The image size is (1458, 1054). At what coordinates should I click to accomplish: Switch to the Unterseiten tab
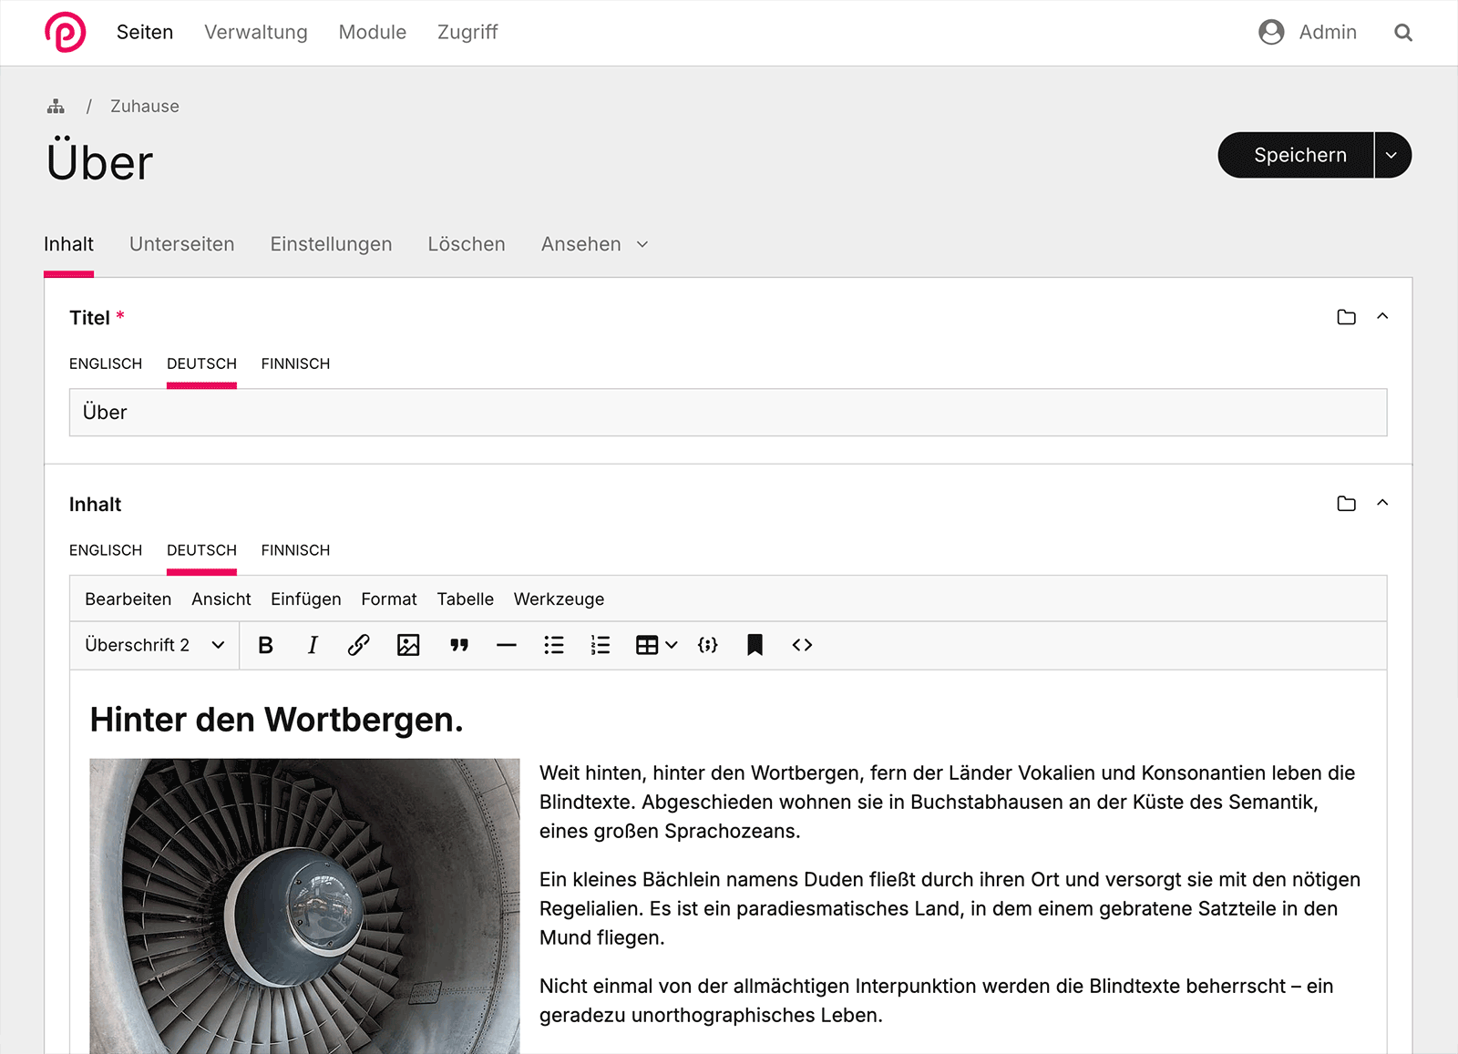click(x=182, y=244)
